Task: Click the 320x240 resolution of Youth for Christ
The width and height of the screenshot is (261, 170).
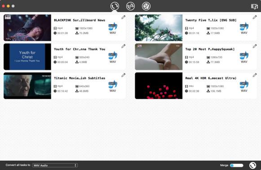Action: [84, 57]
